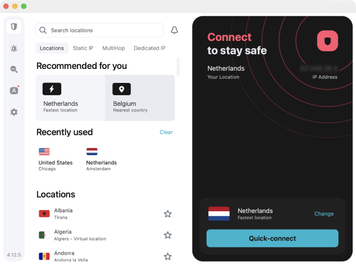Open the Dedicated IP tab
Viewport: 356px width, 265px height.
(x=149, y=48)
